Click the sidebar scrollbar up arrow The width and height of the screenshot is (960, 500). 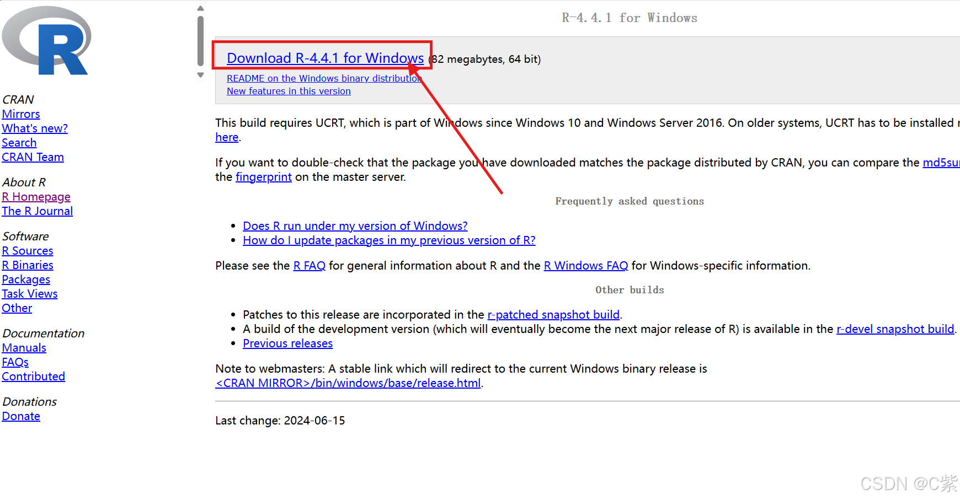200,8
